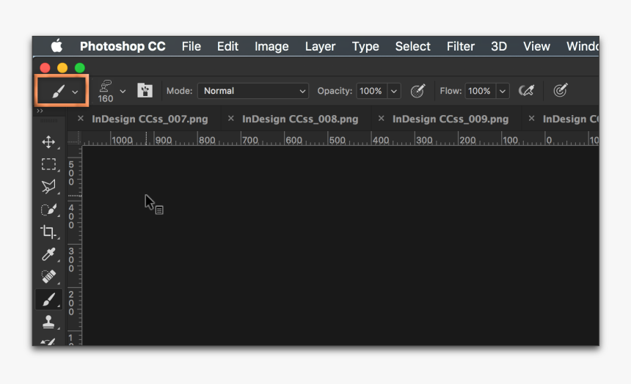Viewport: 631px width, 384px height.
Task: Enable airbrush-style build-up effects
Action: click(x=526, y=90)
